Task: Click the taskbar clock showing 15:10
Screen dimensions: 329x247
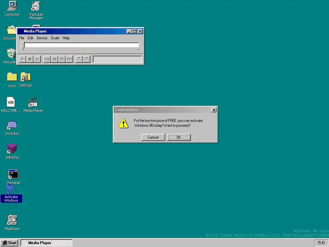Action: (321, 243)
